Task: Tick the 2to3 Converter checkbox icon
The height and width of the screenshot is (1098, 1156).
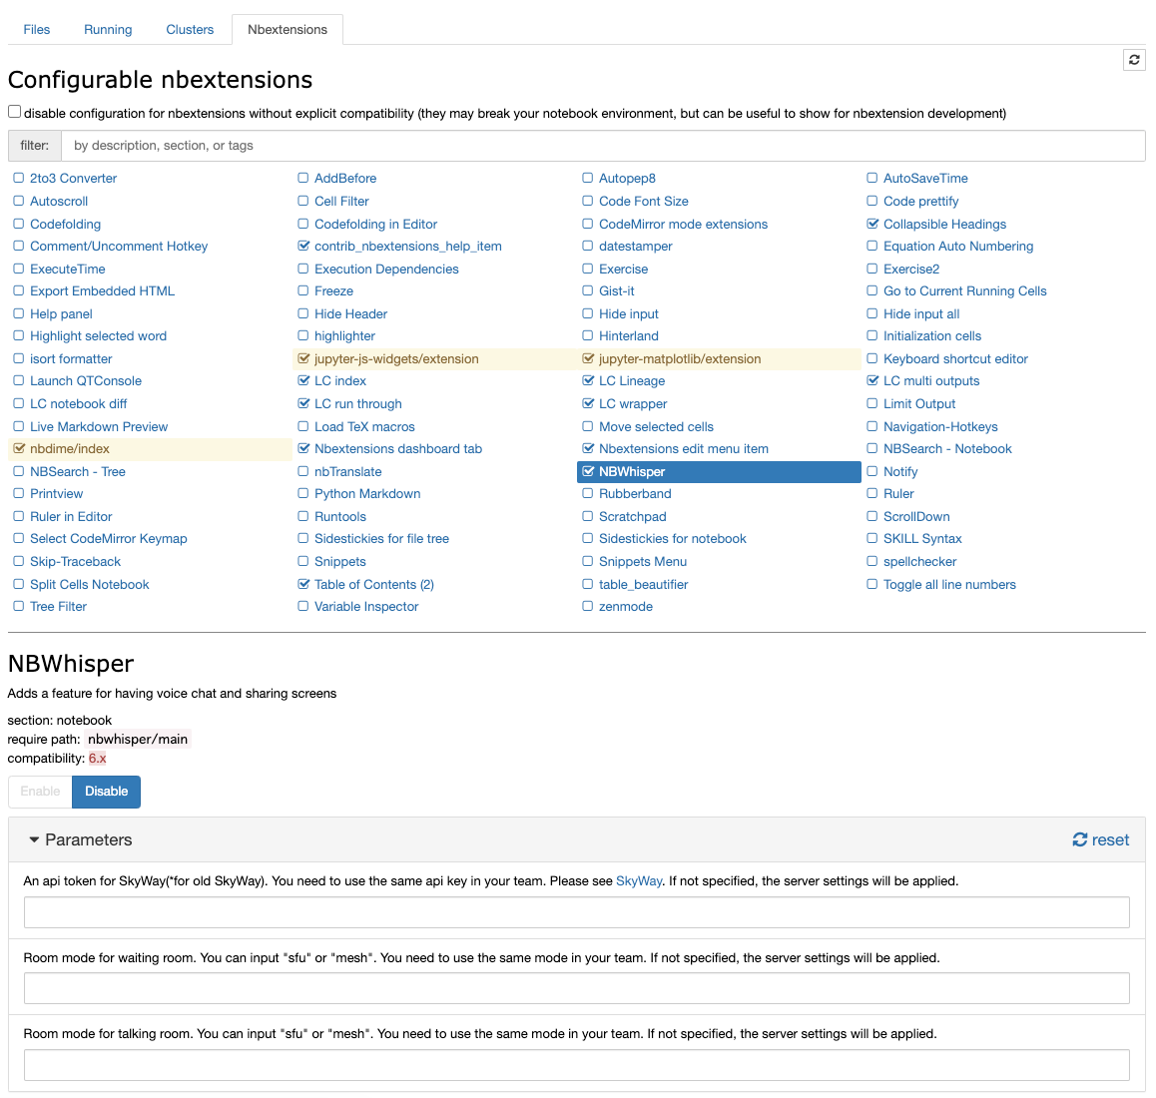Action: click(x=18, y=178)
